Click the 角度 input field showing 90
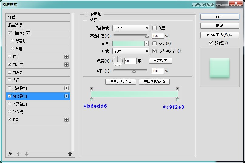The image size is (245, 163). coord(131,61)
